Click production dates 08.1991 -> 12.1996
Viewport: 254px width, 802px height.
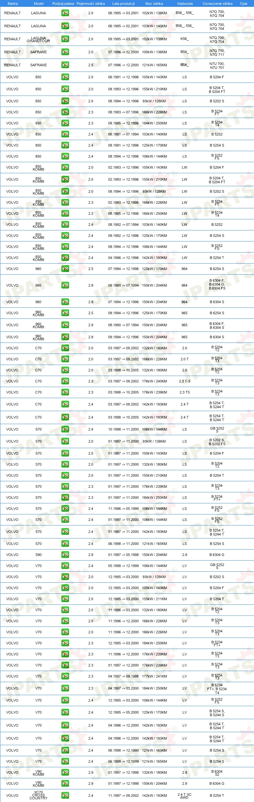123,145
